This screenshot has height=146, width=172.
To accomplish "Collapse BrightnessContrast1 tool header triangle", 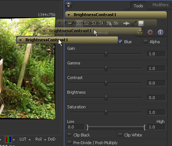I will point(69,15).
